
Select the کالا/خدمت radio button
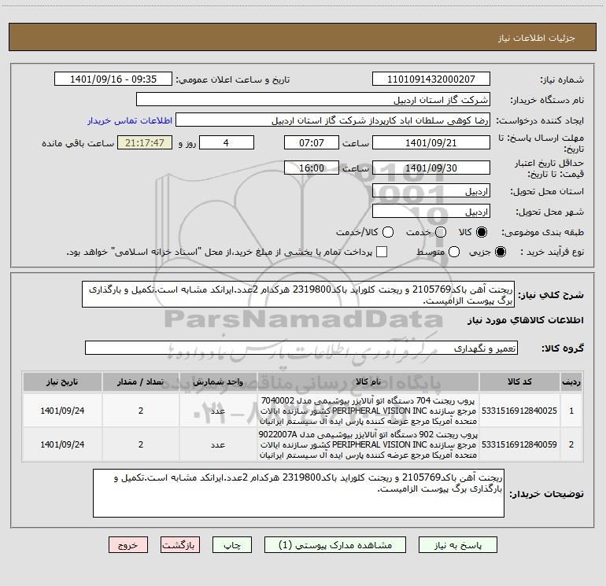tap(388, 232)
